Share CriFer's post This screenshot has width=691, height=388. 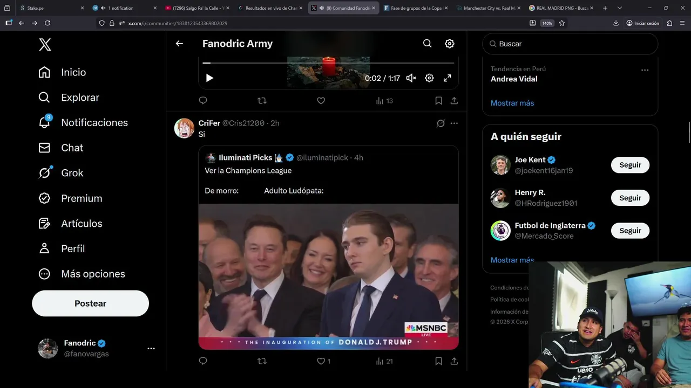(454, 361)
